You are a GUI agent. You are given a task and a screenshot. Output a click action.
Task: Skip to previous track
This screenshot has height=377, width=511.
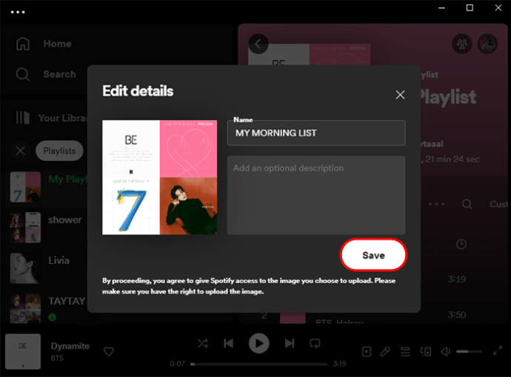coord(228,343)
